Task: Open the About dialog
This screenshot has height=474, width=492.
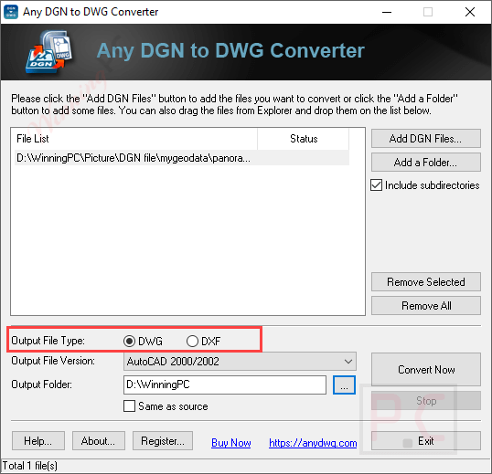Action: 99,441
